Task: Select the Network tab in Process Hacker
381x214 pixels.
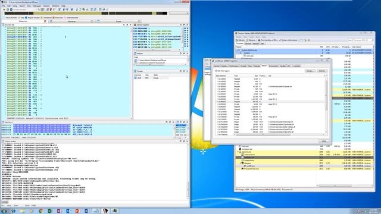Action: [x=256, y=43]
